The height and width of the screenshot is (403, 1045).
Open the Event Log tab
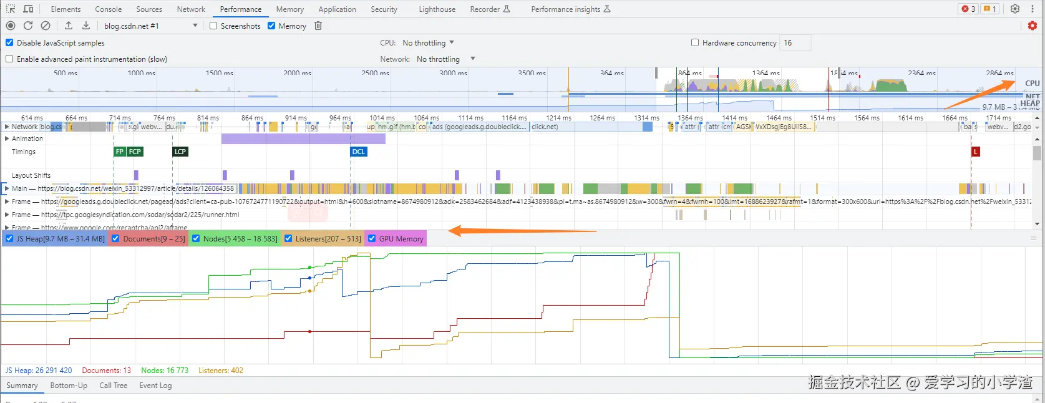coord(155,386)
